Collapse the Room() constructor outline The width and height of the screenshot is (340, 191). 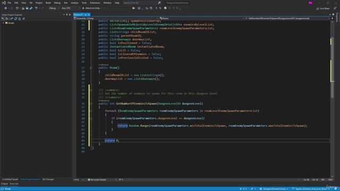(91, 68)
